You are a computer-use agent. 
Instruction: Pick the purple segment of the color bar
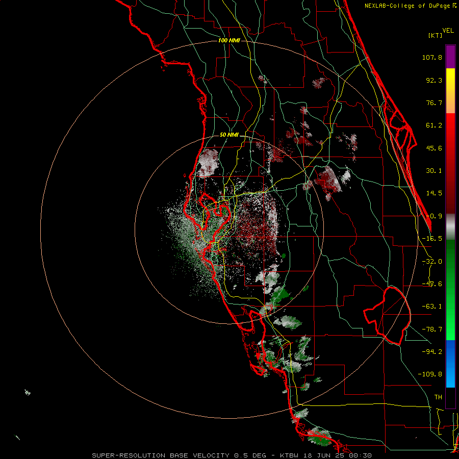450,57
